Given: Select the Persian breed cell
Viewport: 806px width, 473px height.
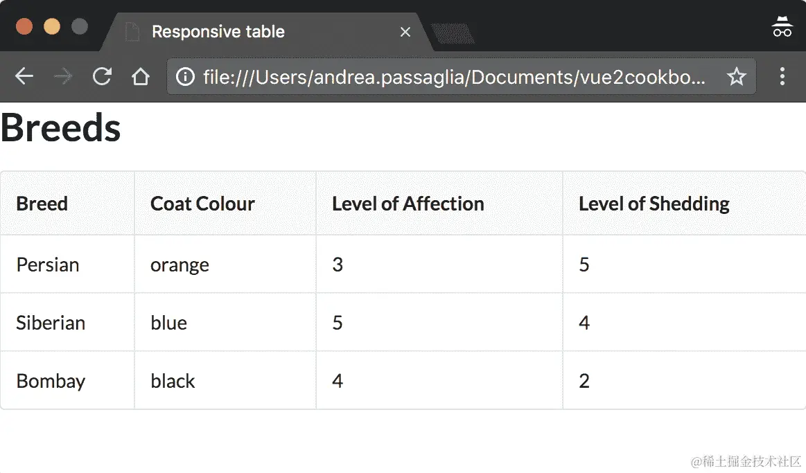Looking at the screenshot, I should tap(48, 265).
